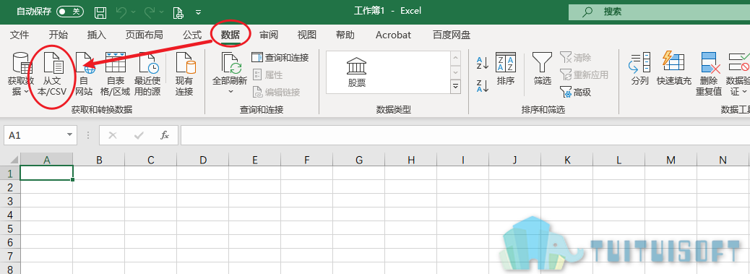Click the 清除 filter button
Image resolution: width=750 pixels, height=274 pixels.
[x=575, y=58]
